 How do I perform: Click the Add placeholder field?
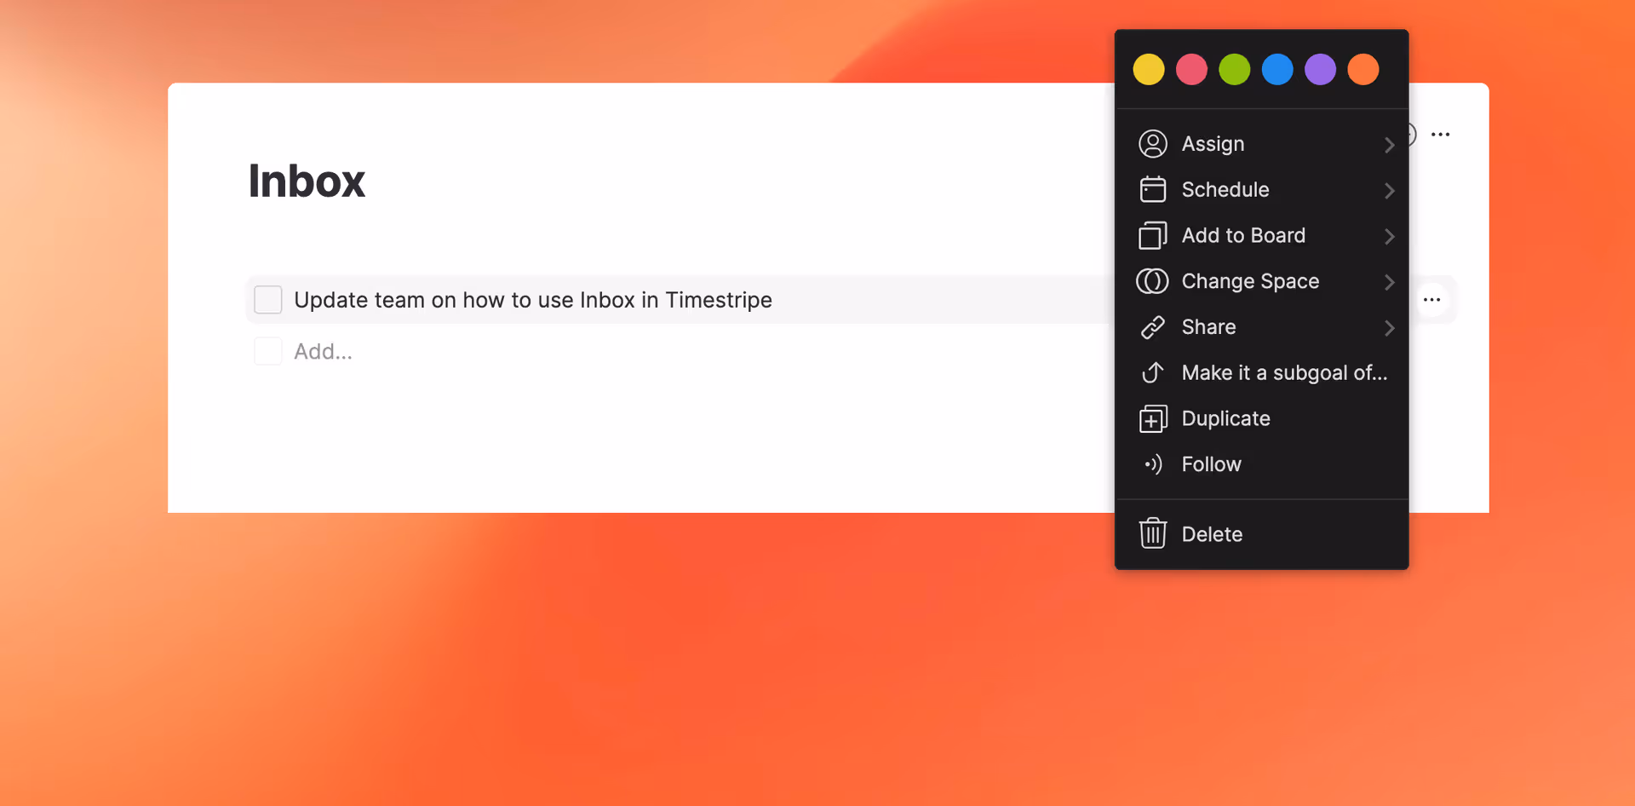(323, 350)
